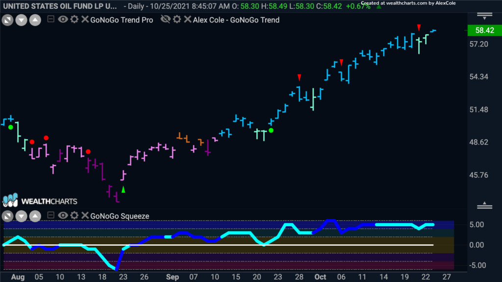Click the red down arrow above Oct 21 bar
The height and width of the screenshot is (282, 502).
[x=419, y=28]
